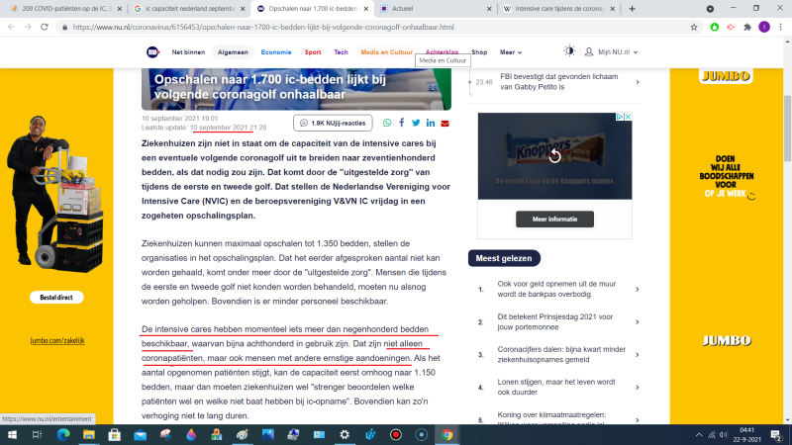Open Task View on taskbar
This screenshot has width=792, height=445.
coord(37,434)
